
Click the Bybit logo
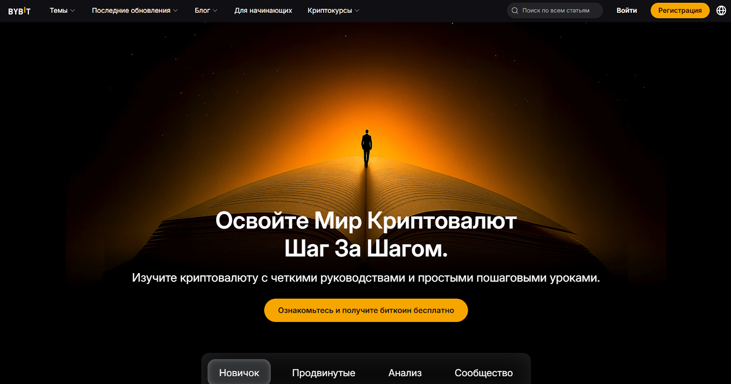[19, 11]
